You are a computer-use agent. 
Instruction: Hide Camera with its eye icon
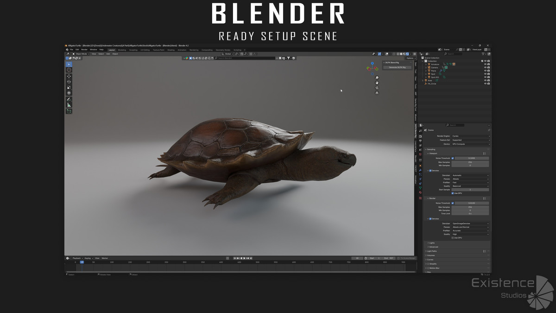pyautogui.click(x=485, y=68)
